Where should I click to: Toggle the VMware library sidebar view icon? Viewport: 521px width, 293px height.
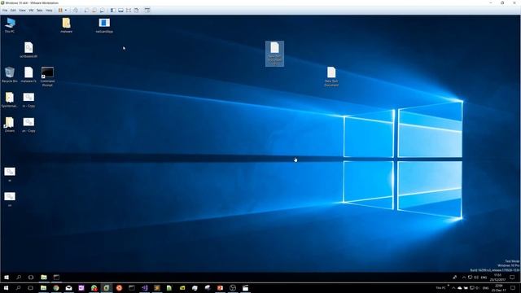pos(113,11)
